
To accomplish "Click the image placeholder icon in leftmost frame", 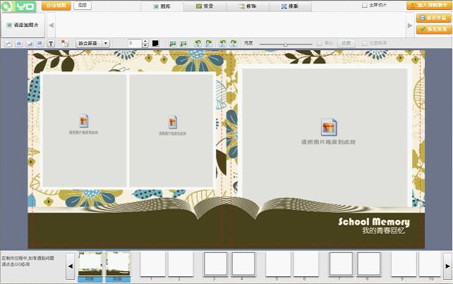I will coord(84,121).
